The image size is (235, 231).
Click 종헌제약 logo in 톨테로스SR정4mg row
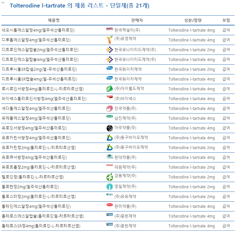point(110,224)
